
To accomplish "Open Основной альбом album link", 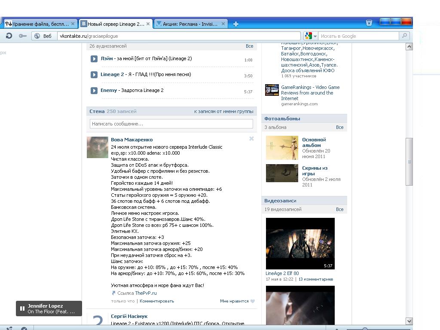I will click(314, 142).
